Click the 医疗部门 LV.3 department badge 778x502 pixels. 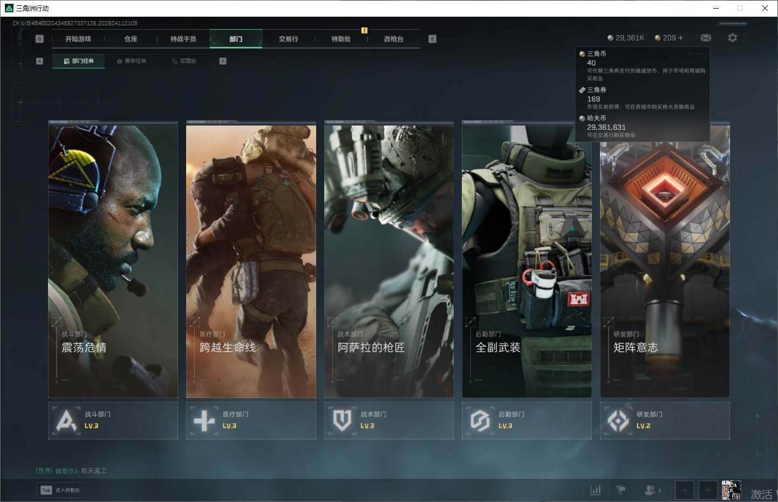[x=251, y=420]
